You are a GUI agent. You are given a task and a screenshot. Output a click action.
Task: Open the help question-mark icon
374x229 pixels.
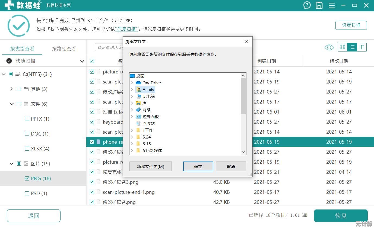(x=307, y=5)
